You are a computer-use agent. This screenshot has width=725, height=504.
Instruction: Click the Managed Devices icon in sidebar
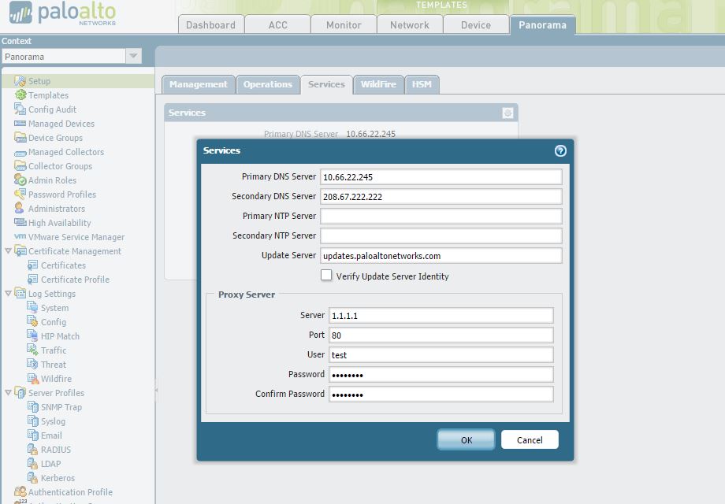tap(20, 124)
